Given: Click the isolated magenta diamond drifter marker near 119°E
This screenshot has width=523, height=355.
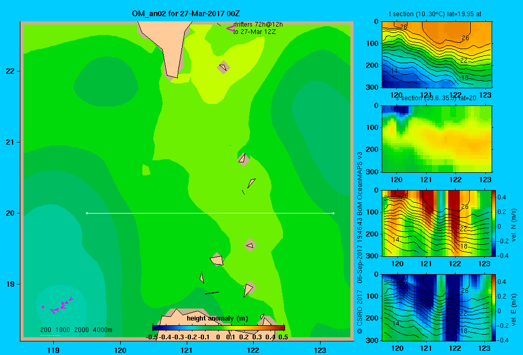Looking at the screenshot, I should pyautogui.click(x=43, y=307).
